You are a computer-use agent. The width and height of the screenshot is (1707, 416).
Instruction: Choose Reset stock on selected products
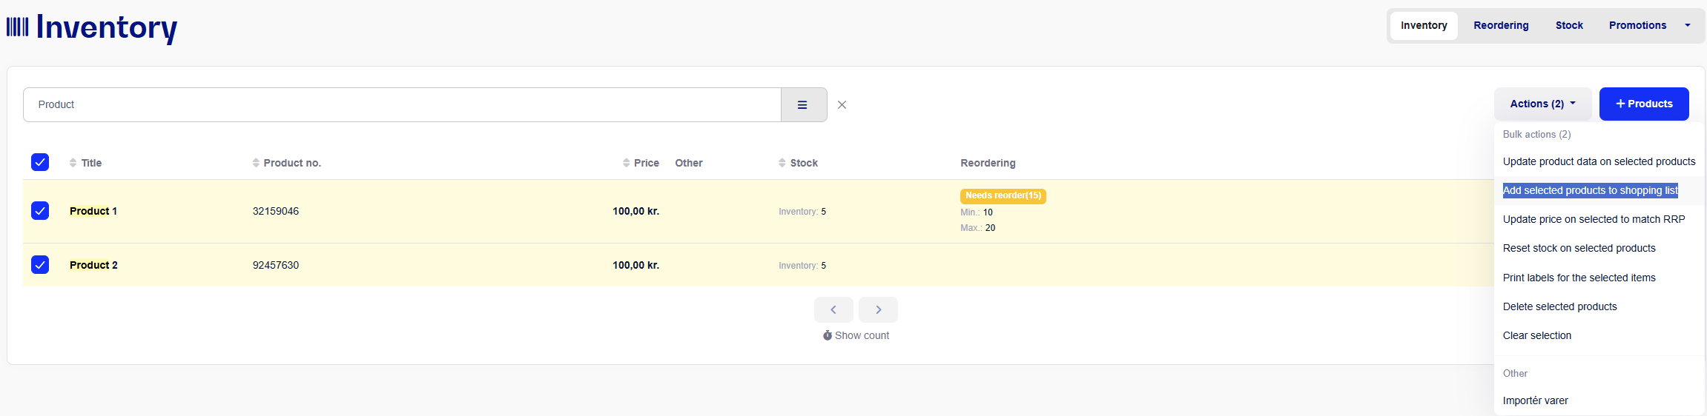tap(1599, 248)
